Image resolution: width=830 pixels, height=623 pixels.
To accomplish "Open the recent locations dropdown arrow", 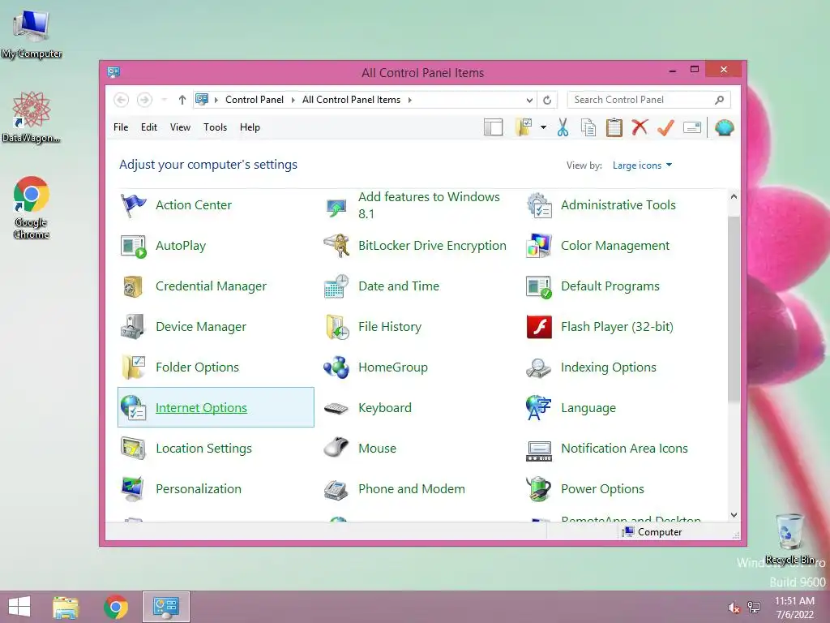I will click(x=164, y=100).
